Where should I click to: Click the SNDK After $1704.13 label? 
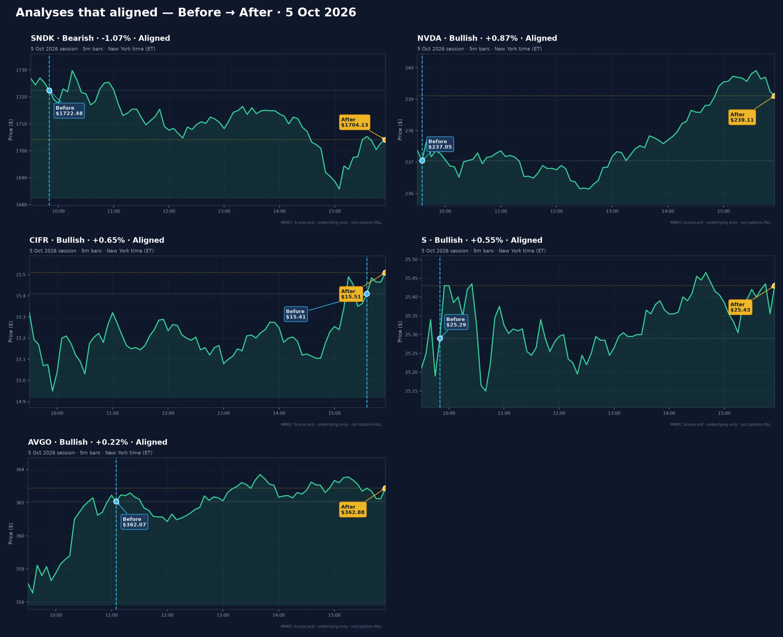(354, 122)
